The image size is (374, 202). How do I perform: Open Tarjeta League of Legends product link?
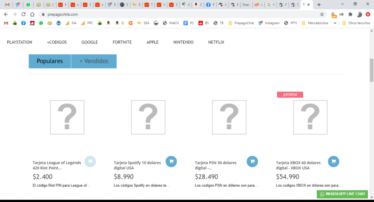pos(57,165)
